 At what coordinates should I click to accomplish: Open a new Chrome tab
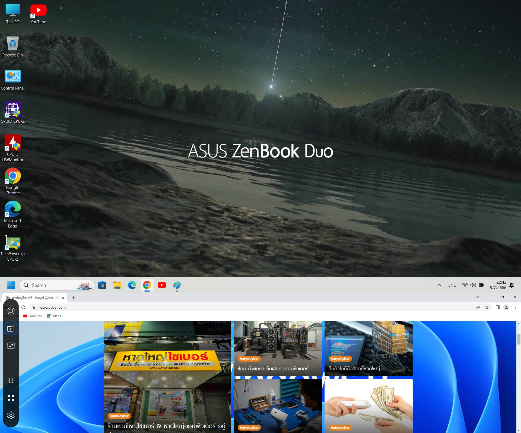[x=73, y=298]
